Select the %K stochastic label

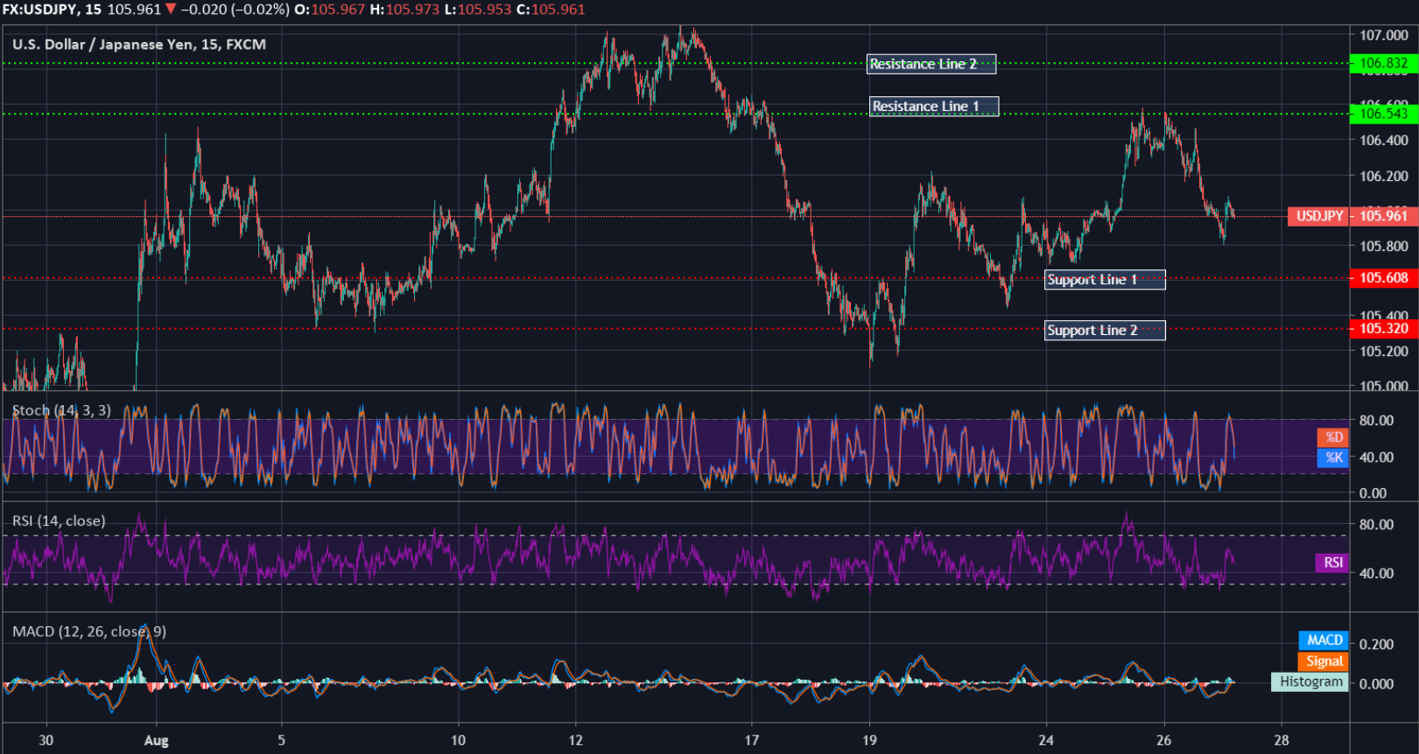[1333, 457]
